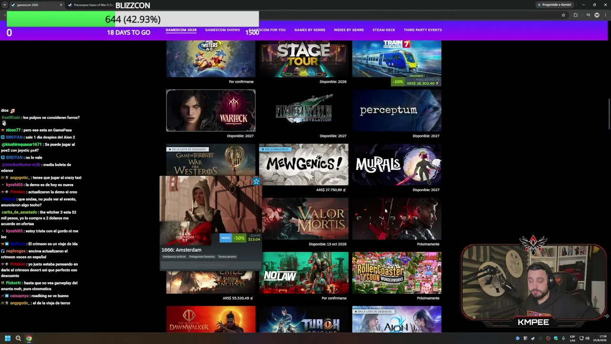Open the Stage Tour game capsule
Screen dimensions: 611x344
tap(304, 59)
